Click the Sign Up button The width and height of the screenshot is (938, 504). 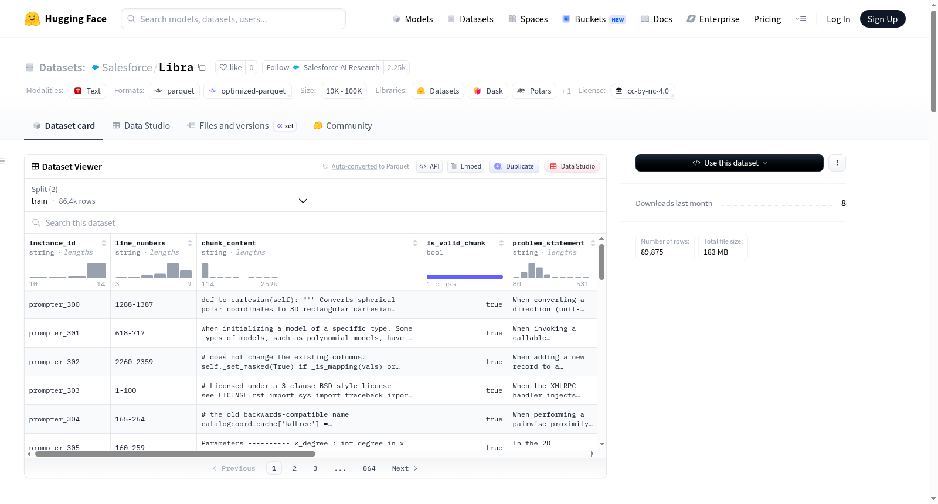(x=882, y=19)
